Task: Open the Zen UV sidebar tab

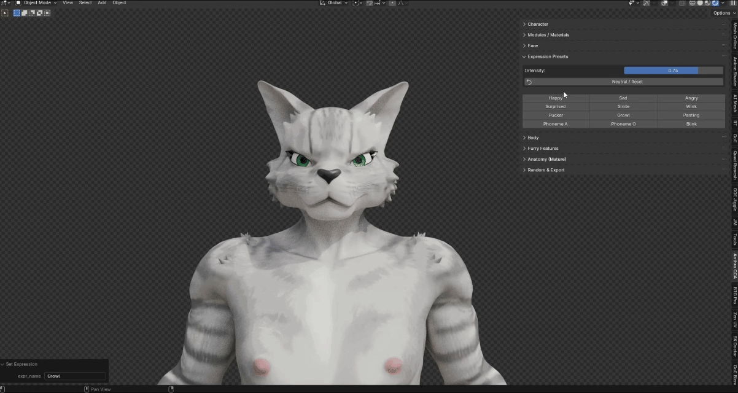Action: pos(734,319)
